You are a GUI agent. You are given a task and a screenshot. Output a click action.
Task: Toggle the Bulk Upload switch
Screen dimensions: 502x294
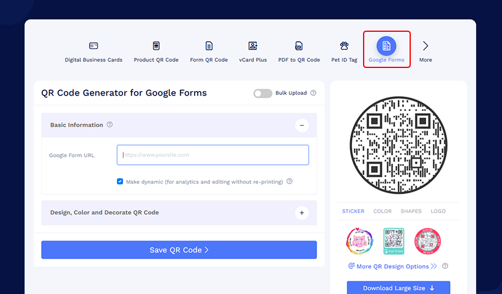(263, 93)
